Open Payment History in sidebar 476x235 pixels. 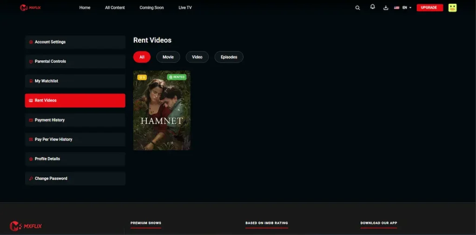coord(75,120)
